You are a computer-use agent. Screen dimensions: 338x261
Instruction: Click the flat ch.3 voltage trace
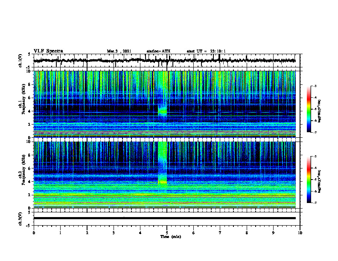click(164, 218)
